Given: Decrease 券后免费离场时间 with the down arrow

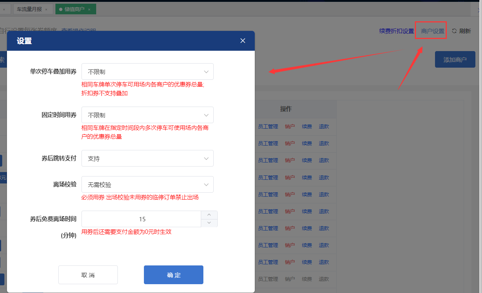Looking at the screenshot, I should click(209, 223).
